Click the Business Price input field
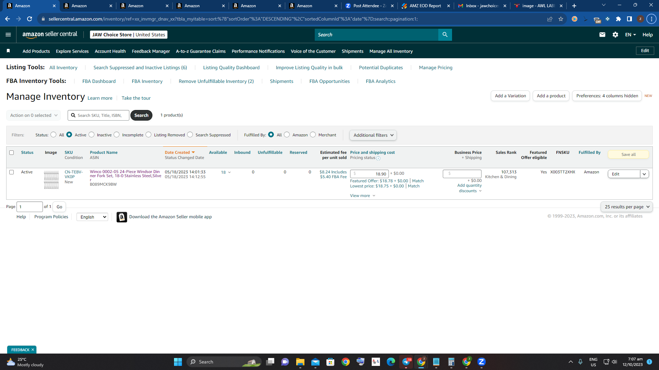The height and width of the screenshot is (370, 659). (x=462, y=174)
